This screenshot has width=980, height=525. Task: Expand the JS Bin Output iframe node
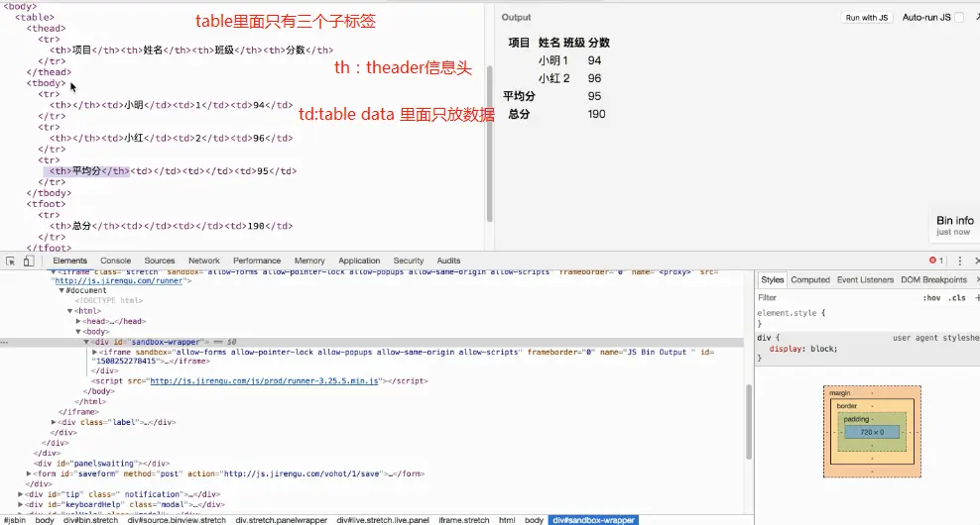tap(94, 353)
